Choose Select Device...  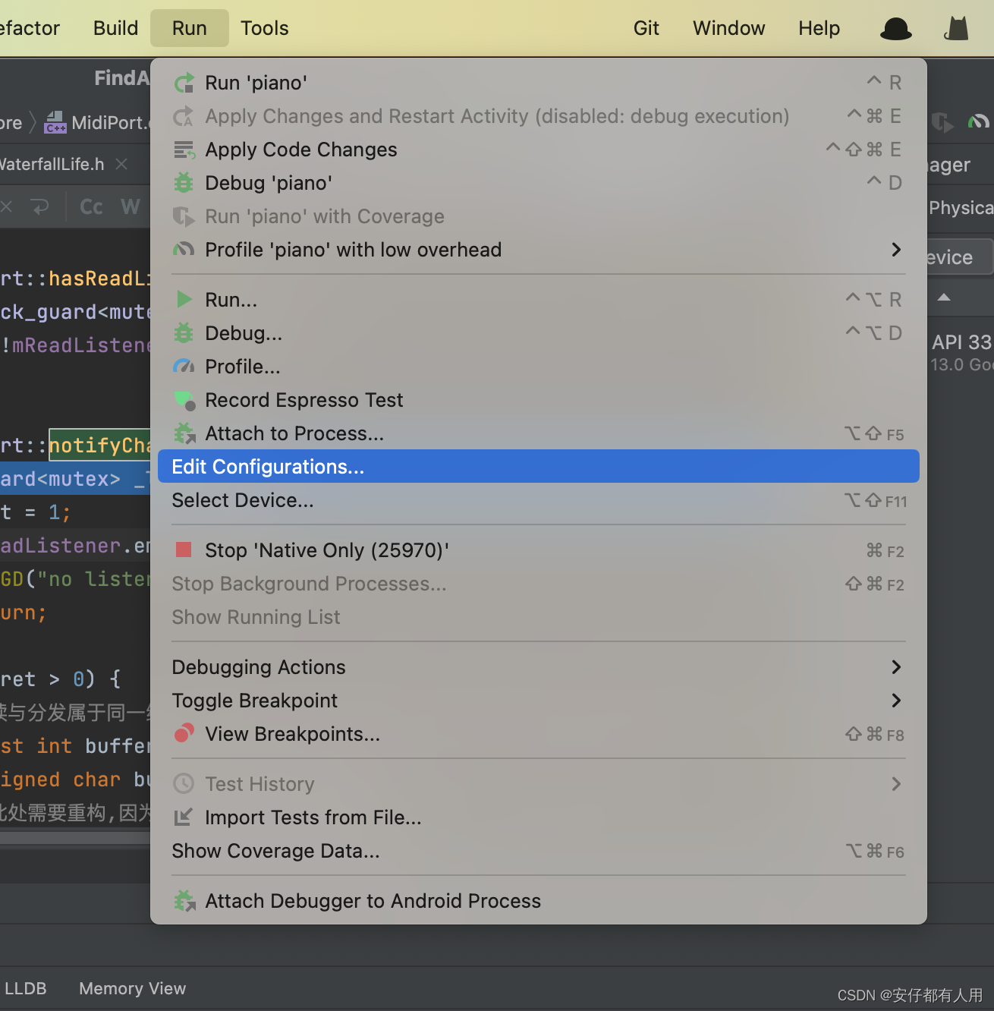click(x=539, y=500)
